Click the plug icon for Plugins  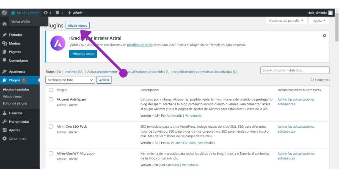point(4,80)
